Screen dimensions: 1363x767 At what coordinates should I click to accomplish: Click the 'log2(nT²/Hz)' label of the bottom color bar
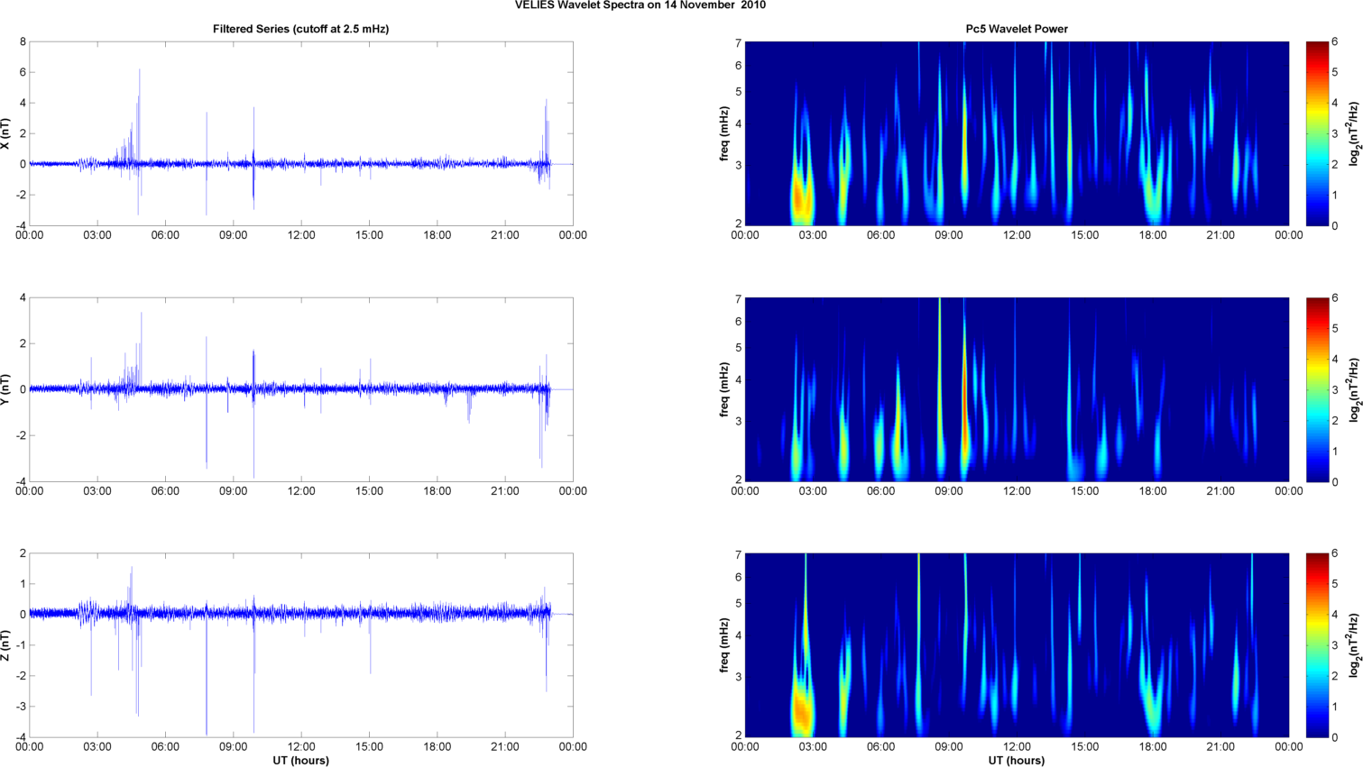(1355, 645)
